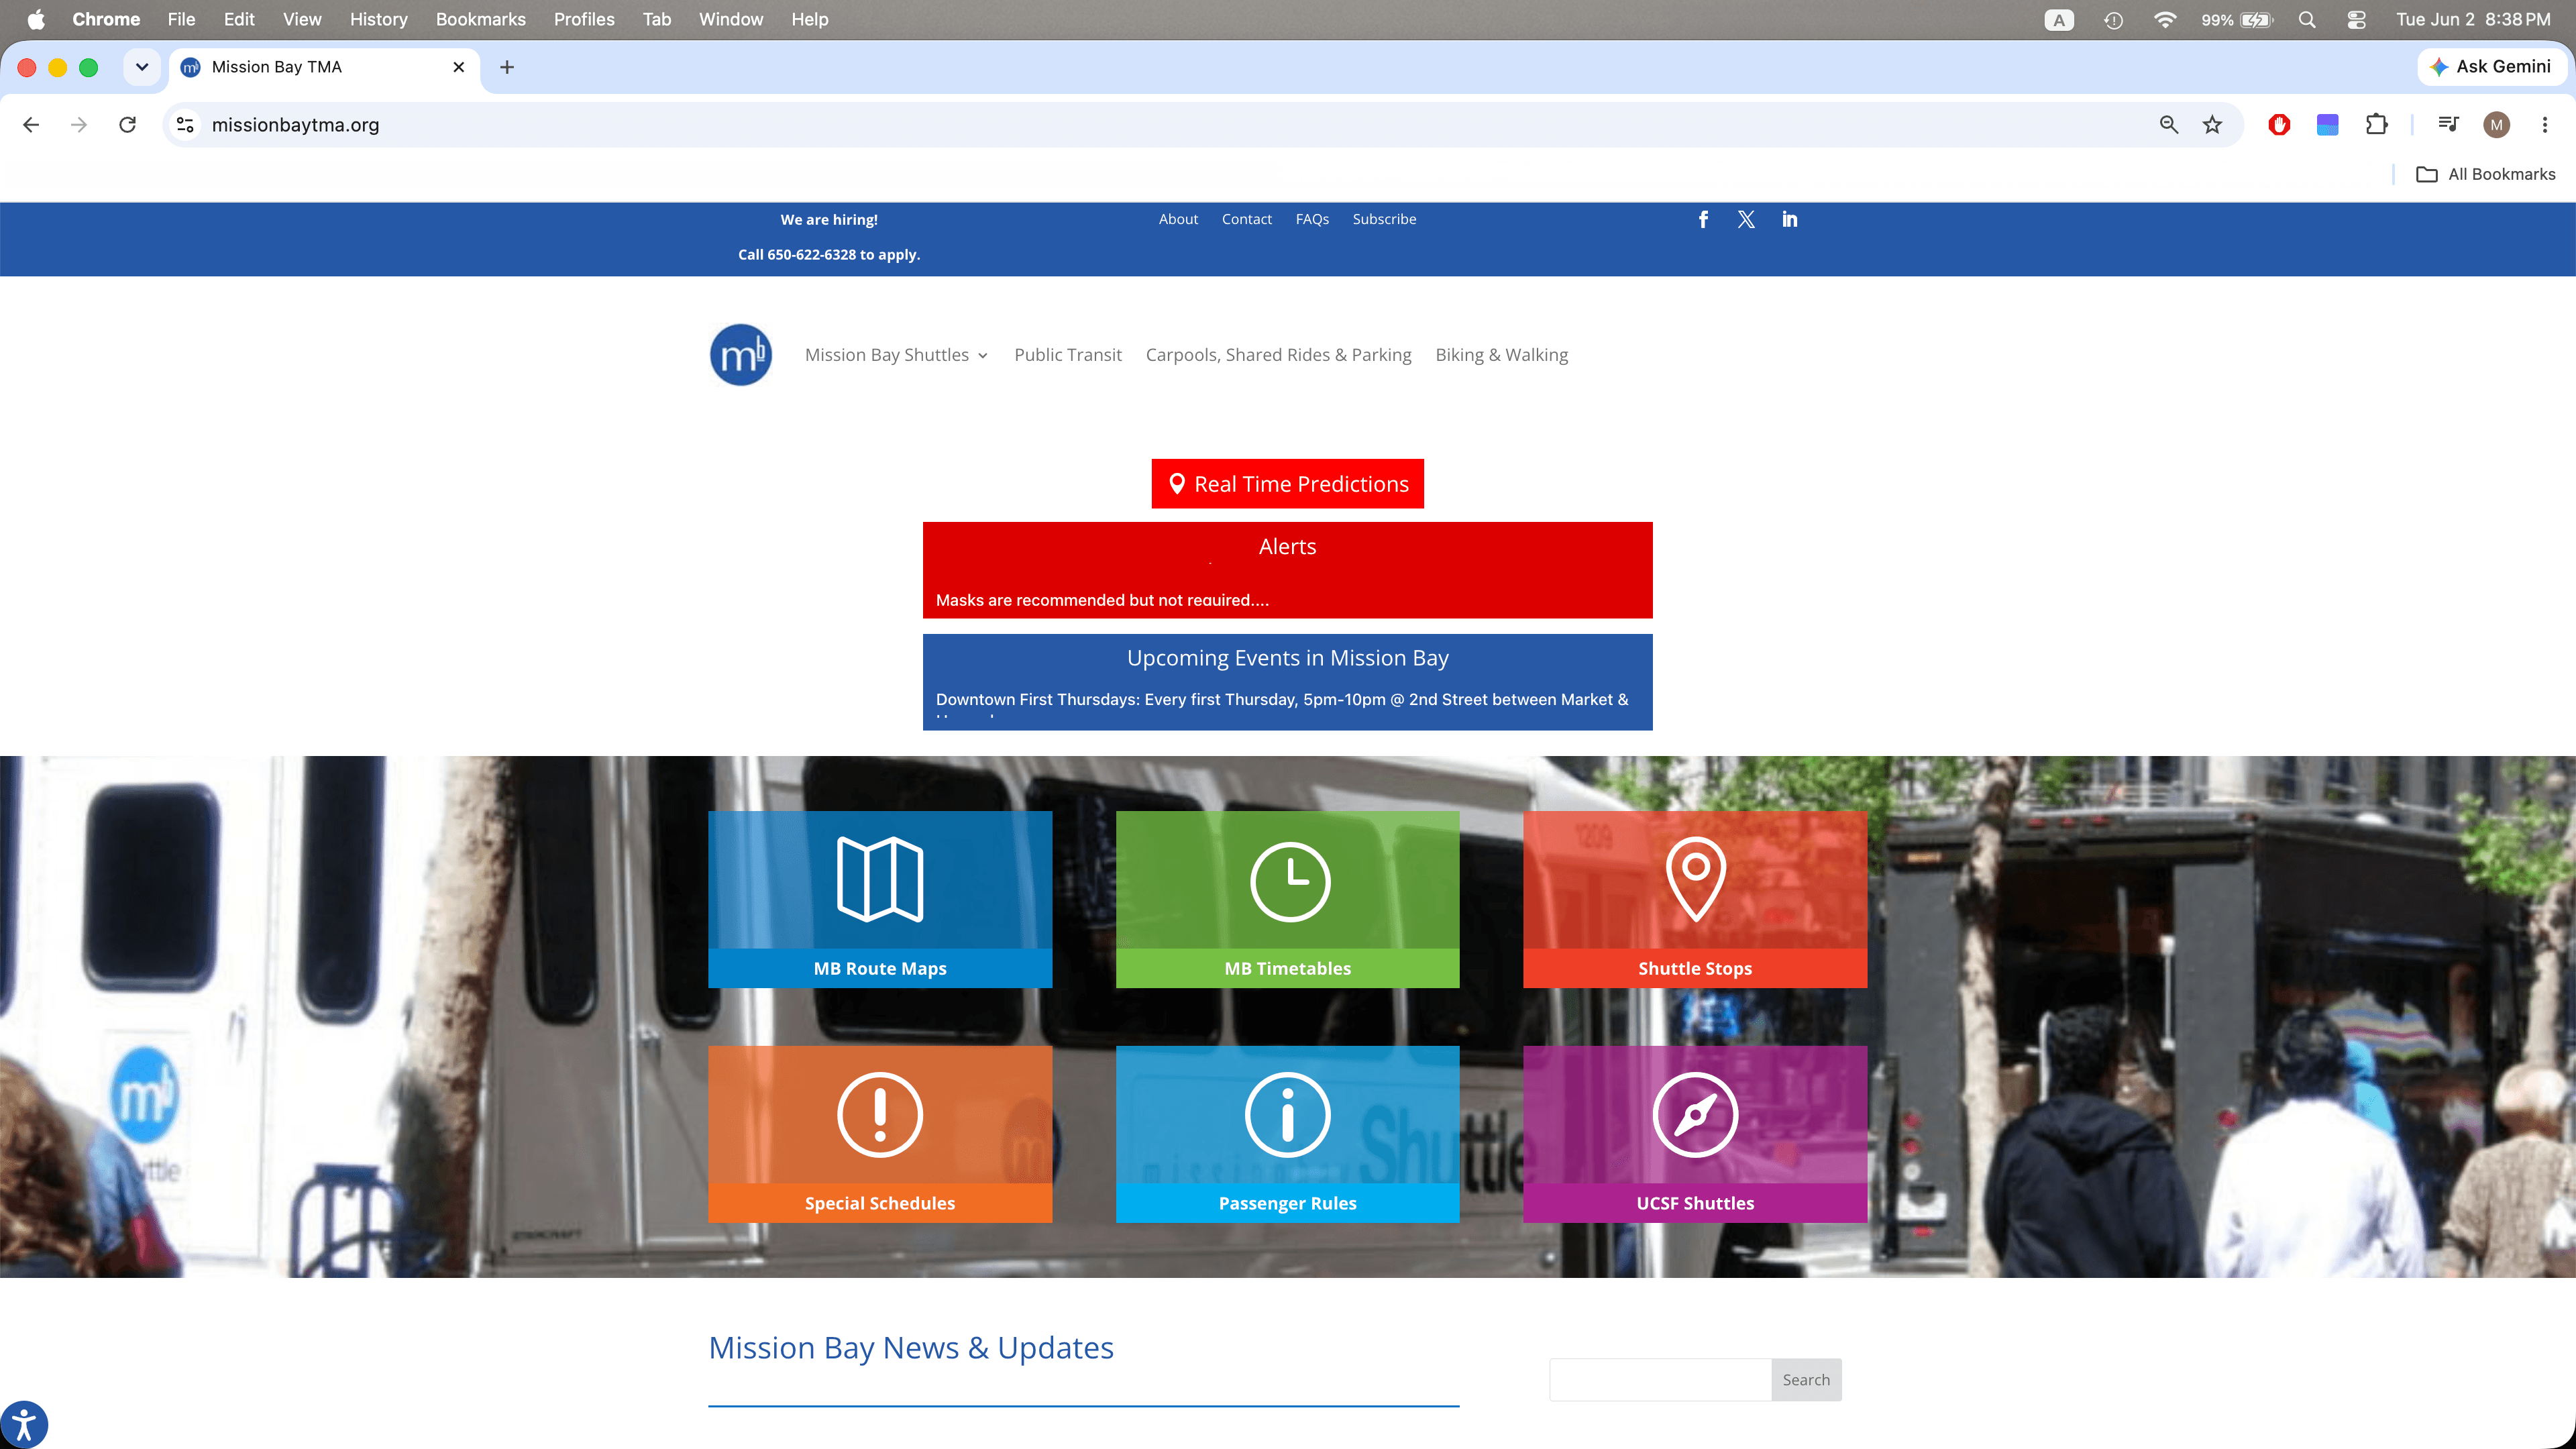This screenshot has width=2576, height=1449.
Task: Open the Apple menu
Action: [36, 19]
